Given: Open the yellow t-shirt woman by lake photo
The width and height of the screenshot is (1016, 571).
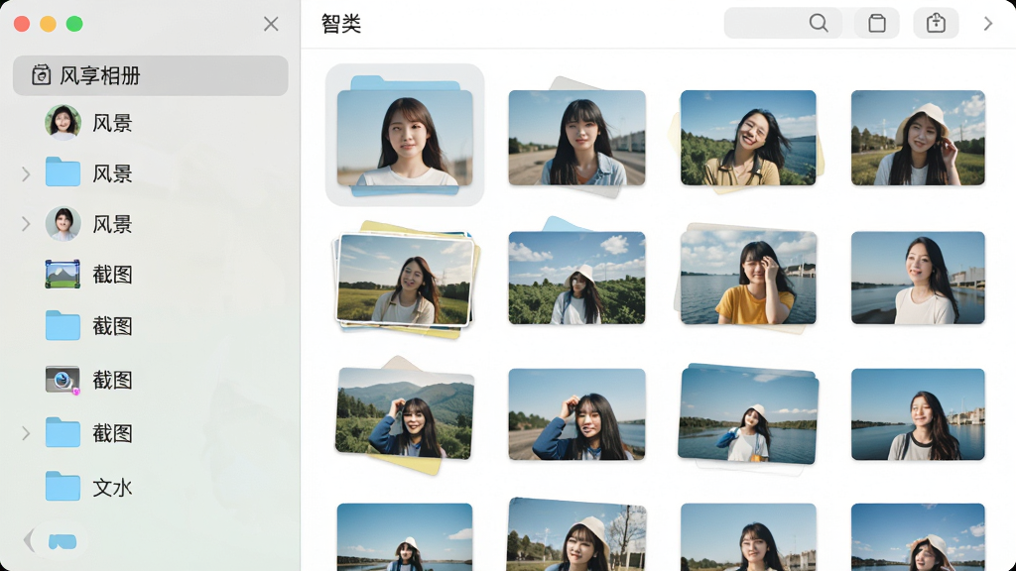Looking at the screenshot, I should [748, 278].
